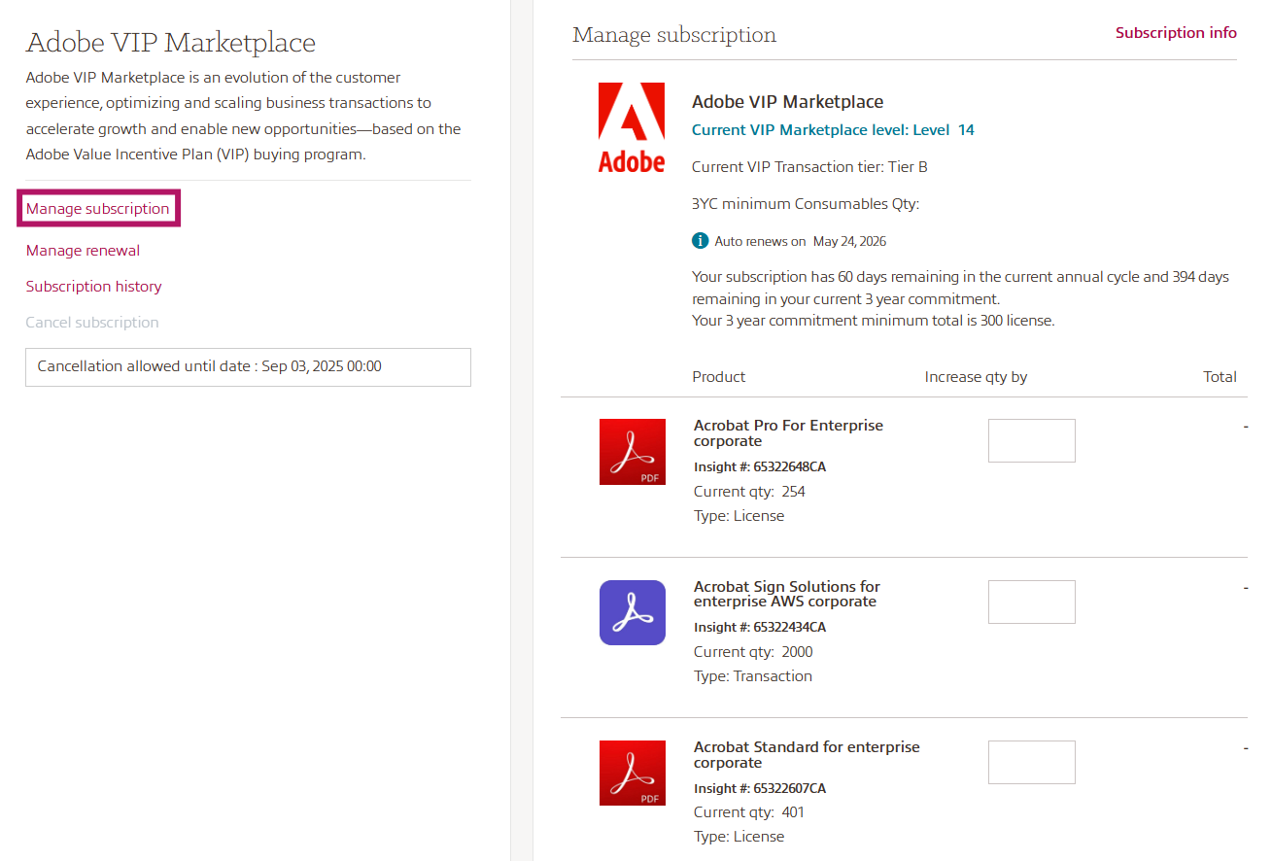
Task: Click the Adobe logo icon
Action: click(x=631, y=126)
